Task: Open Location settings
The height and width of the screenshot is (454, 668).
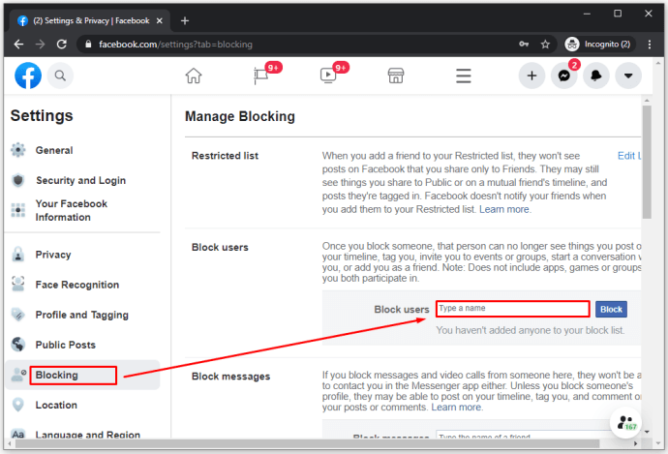Action: 56,405
